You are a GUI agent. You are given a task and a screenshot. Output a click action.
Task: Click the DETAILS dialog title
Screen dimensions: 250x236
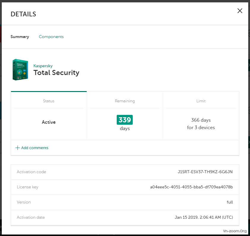23,14
